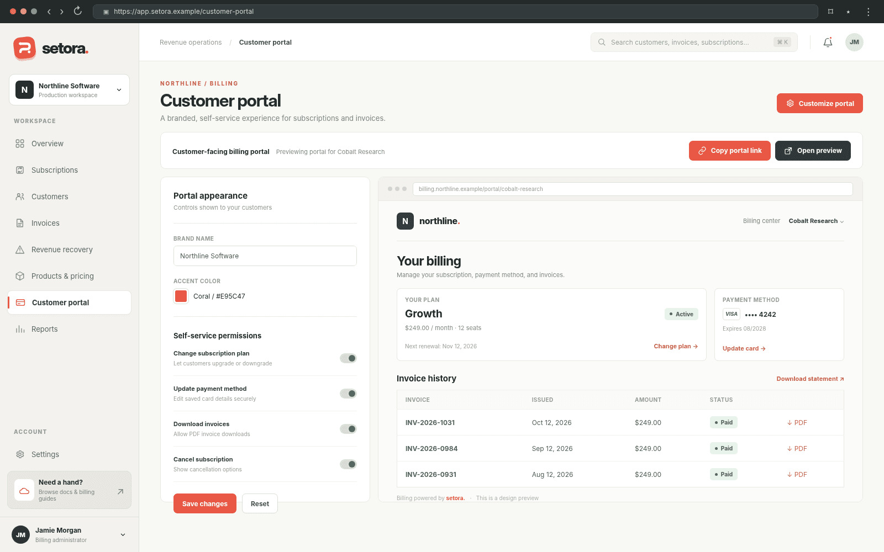This screenshot has width=884, height=552.
Task: Click the Coral / #E95C47 color value
Action: click(x=219, y=296)
